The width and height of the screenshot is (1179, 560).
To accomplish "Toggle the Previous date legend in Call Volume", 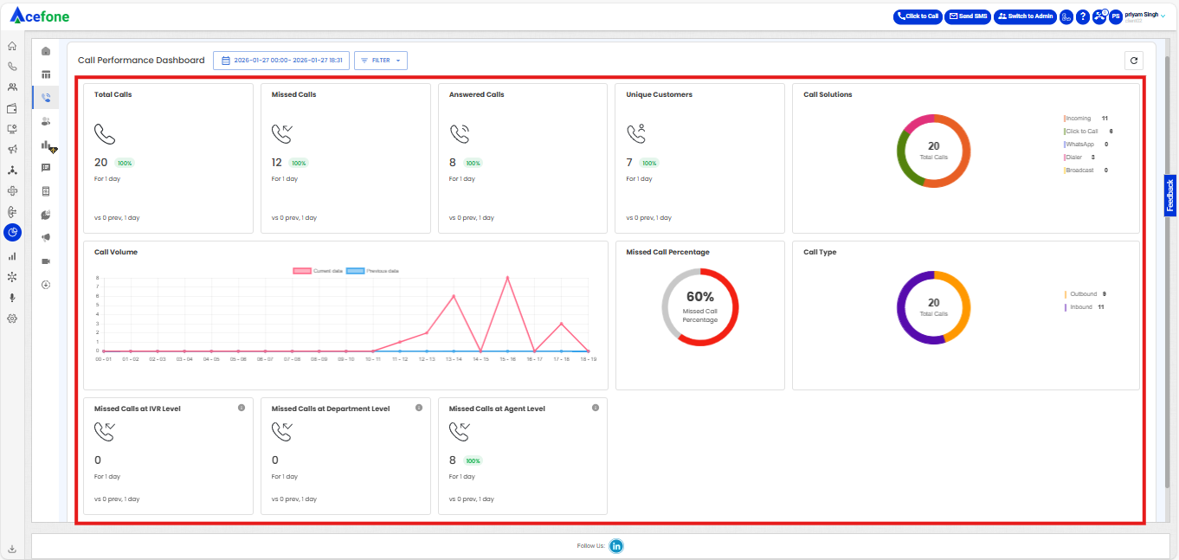I will [372, 271].
